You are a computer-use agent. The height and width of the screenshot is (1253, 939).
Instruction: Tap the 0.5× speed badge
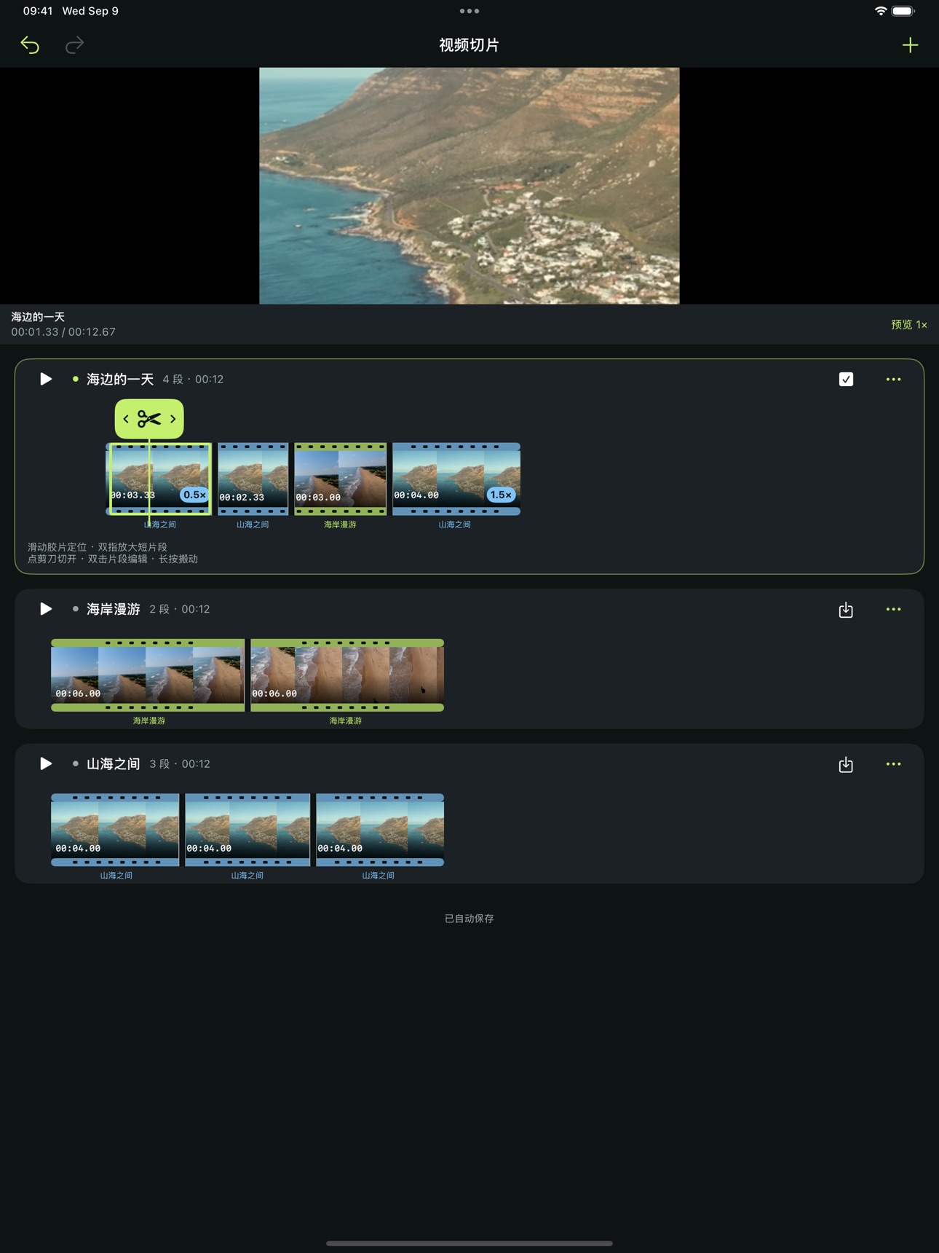tap(194, 495)
